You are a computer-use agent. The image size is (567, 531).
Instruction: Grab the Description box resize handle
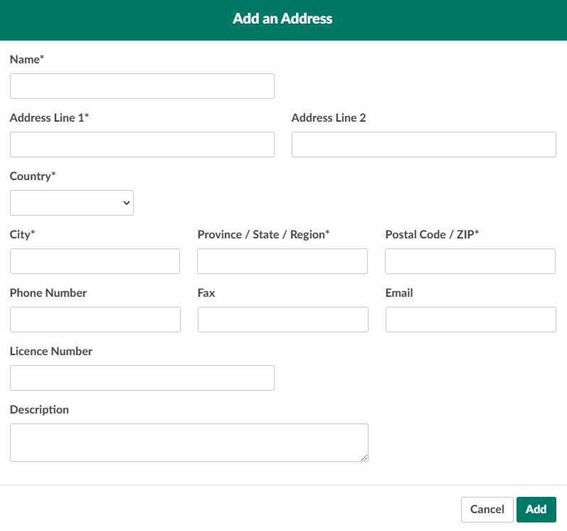364,458
